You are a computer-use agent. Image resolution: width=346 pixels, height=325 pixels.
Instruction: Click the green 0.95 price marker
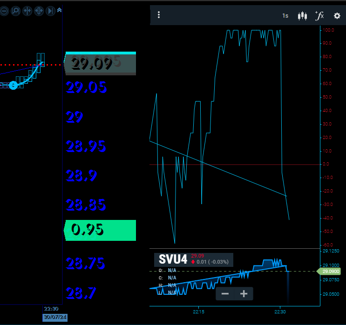coord(100,230)
